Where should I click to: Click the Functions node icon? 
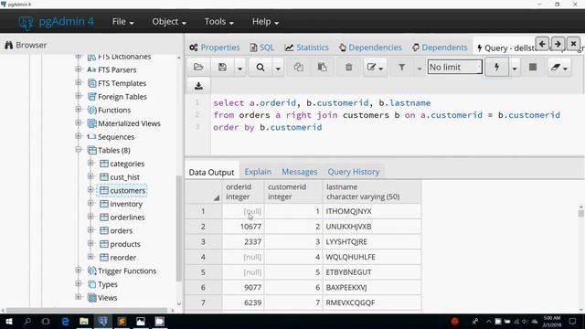pos(92,110)
